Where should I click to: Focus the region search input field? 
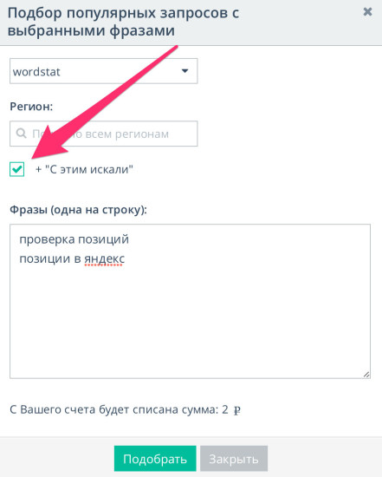[104, 134]
